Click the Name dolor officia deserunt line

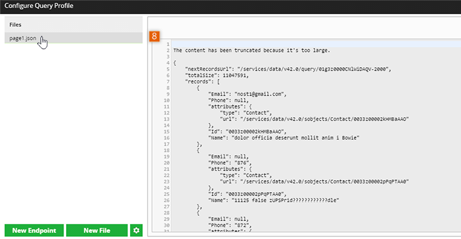(283, 138)
